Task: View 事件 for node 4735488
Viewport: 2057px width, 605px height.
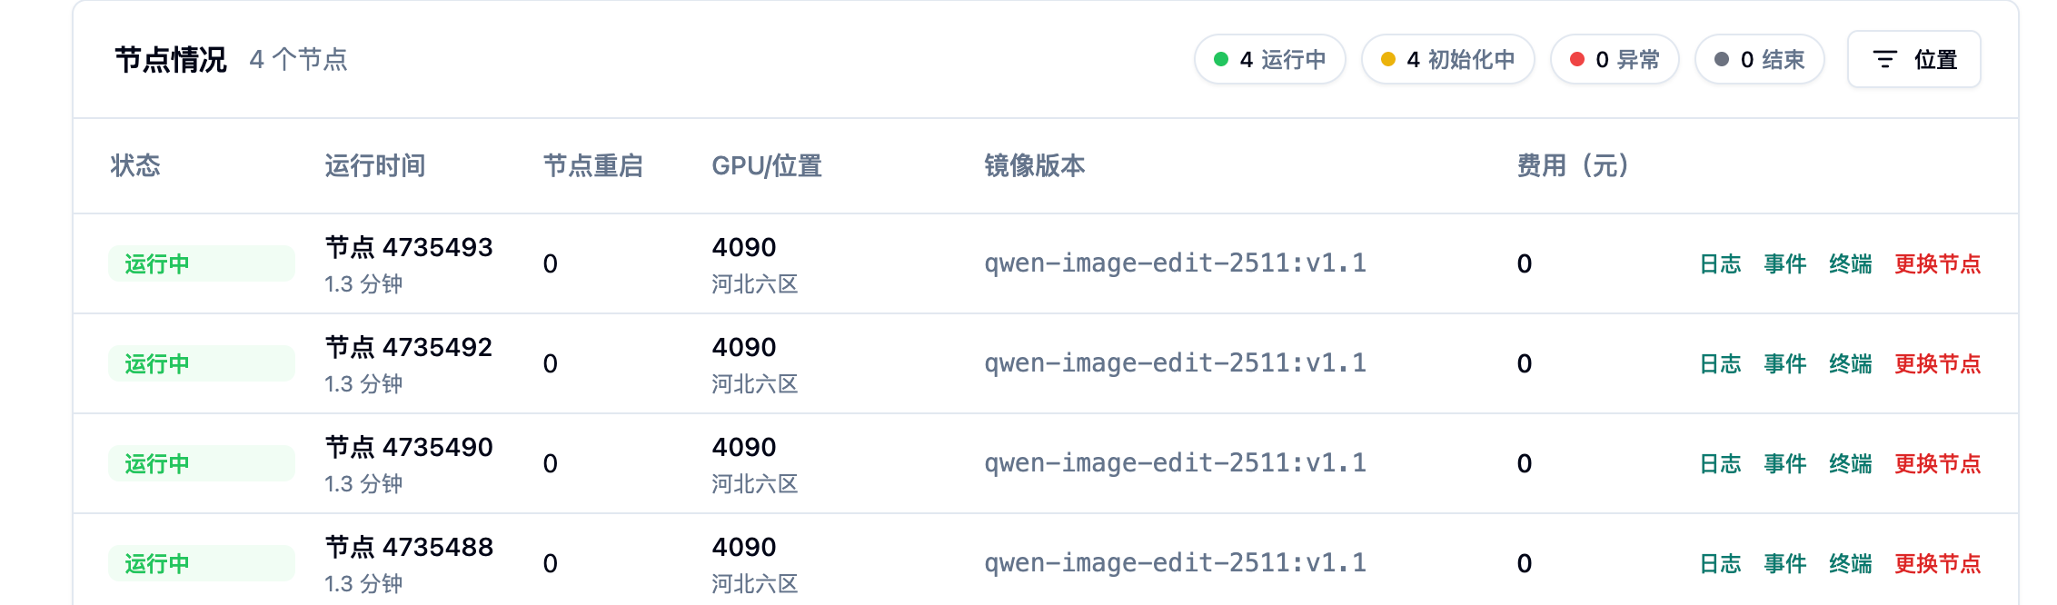Action: tap(1785, 564)
